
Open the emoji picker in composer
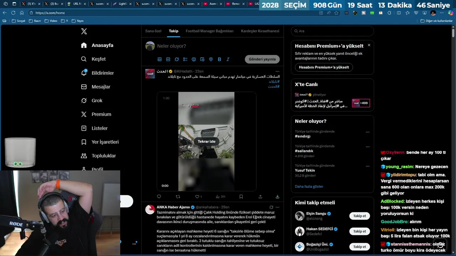pyautogui.click(x=194, y=59)
